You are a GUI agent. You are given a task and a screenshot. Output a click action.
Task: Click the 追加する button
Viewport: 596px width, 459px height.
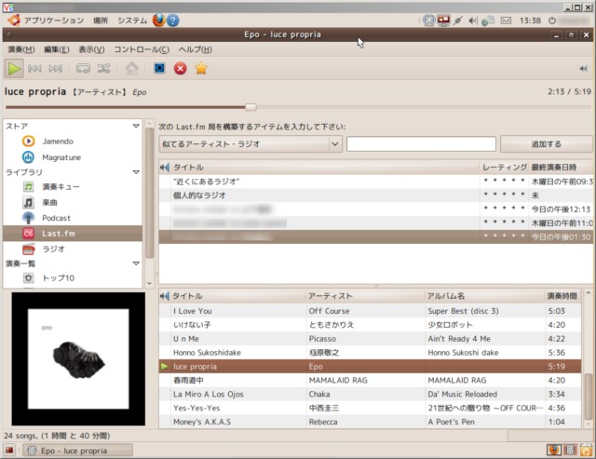(x=547, y=144)
